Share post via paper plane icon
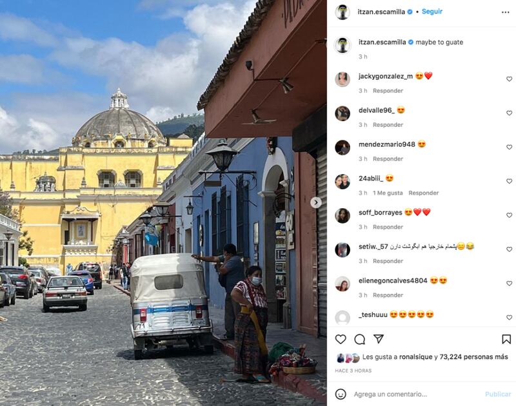 379,339
